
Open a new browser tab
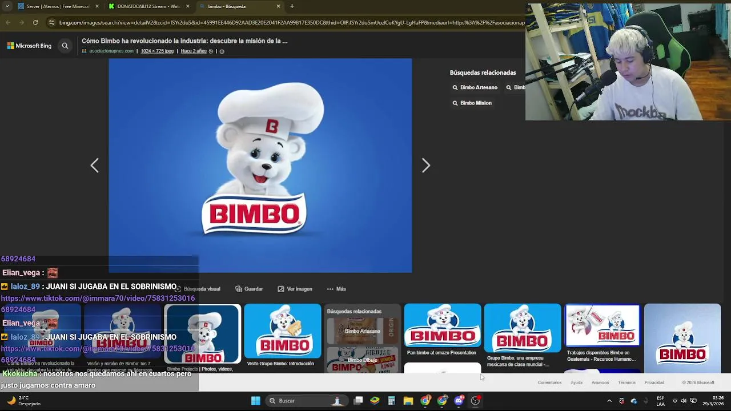click(292, 6)
